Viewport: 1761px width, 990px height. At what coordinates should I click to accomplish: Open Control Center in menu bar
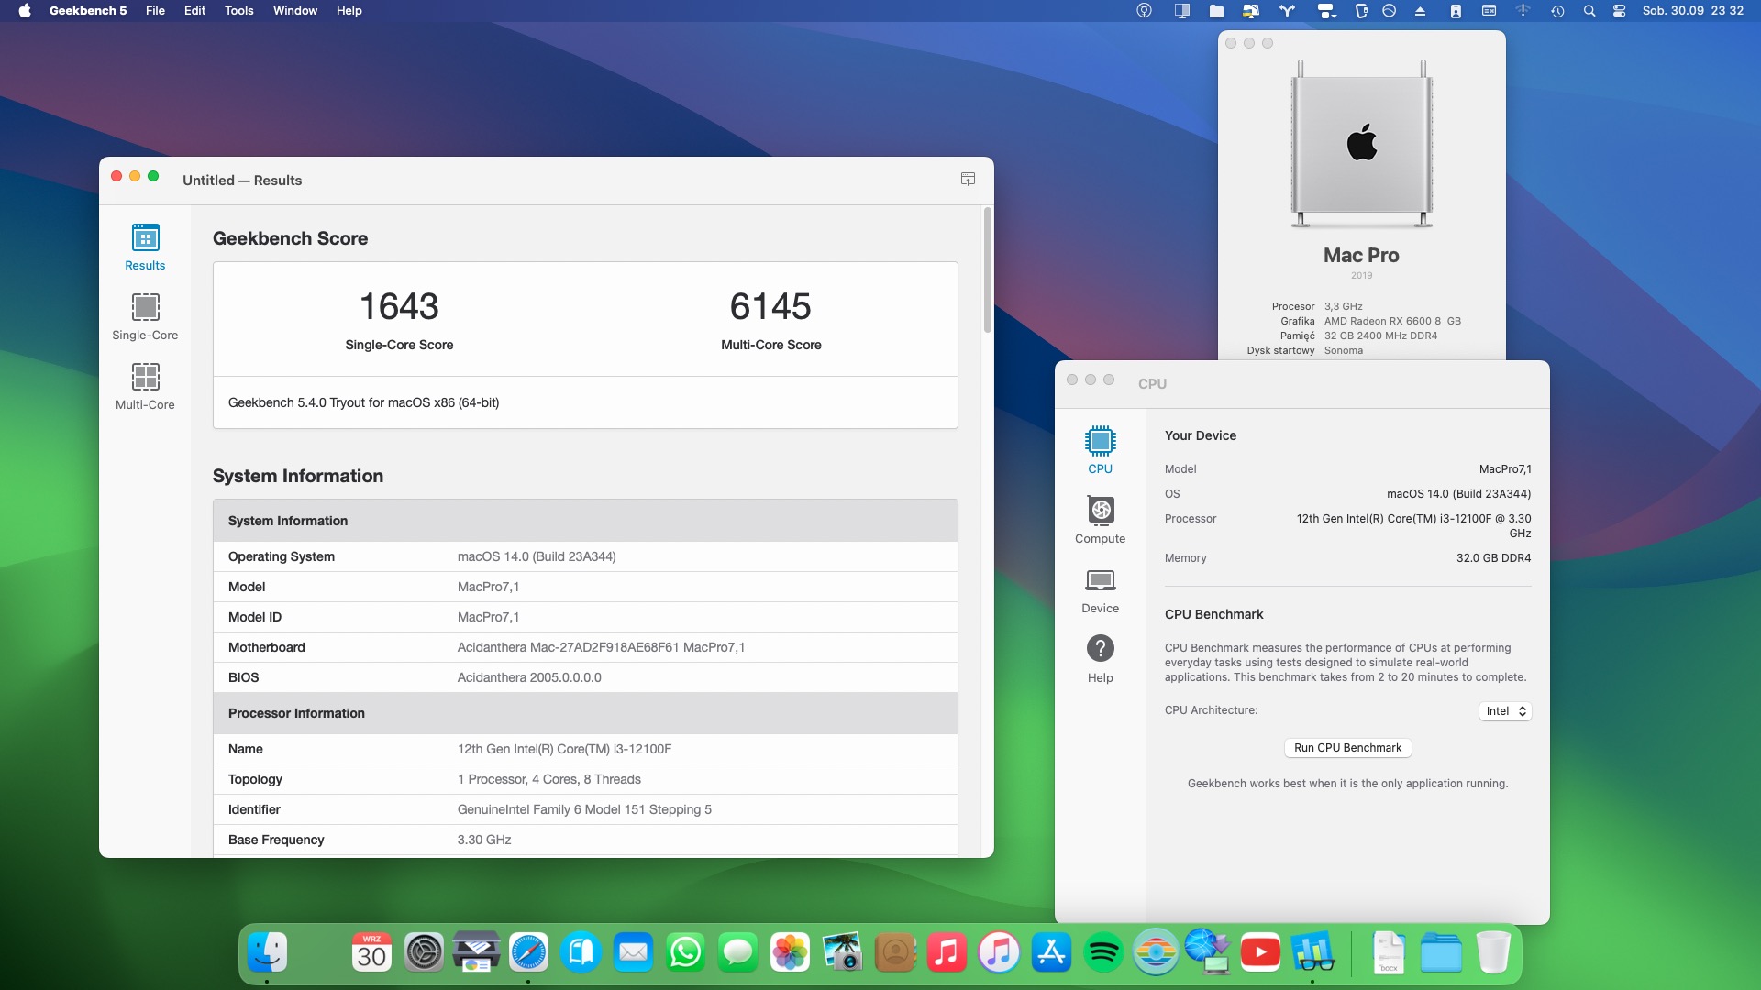1619,11
